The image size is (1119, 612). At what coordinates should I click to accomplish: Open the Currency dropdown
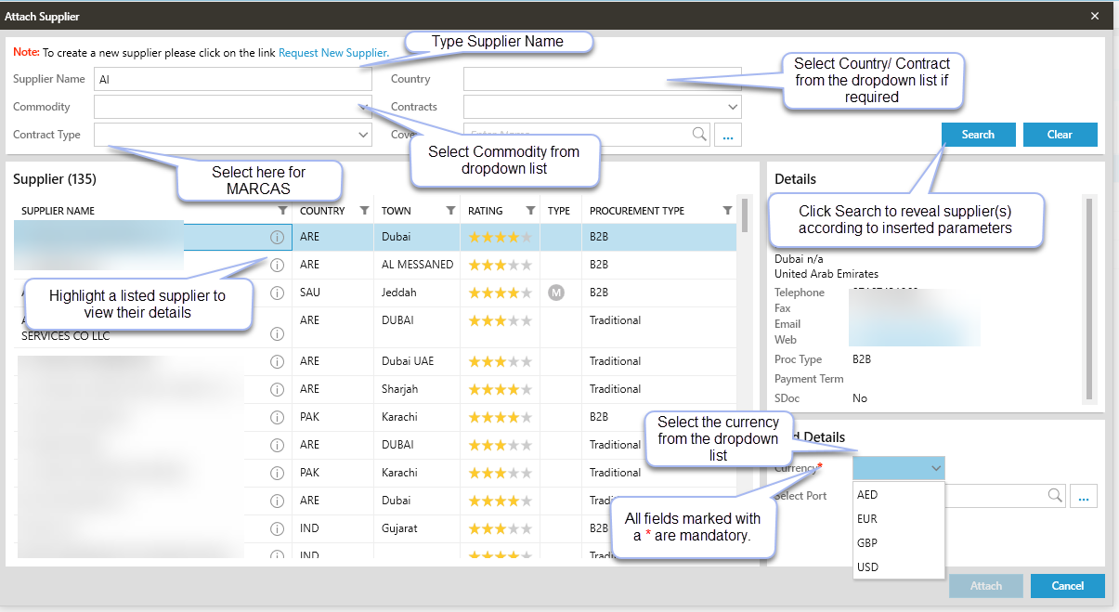934,468
